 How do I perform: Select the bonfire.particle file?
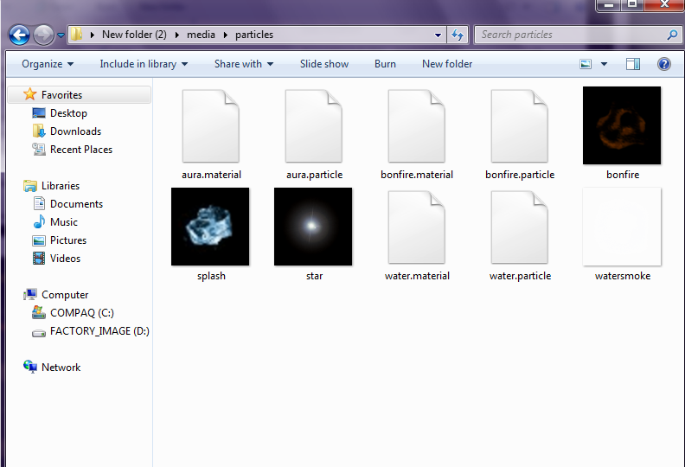coord(520,134)
